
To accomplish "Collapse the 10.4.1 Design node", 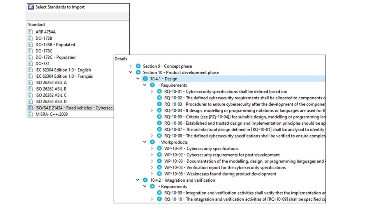I will tap(138, 79).
